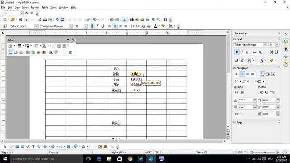This screenshot has height=163, width=290.
Task: Click Table Properties in Table toolbar
Action: point(56,53)
